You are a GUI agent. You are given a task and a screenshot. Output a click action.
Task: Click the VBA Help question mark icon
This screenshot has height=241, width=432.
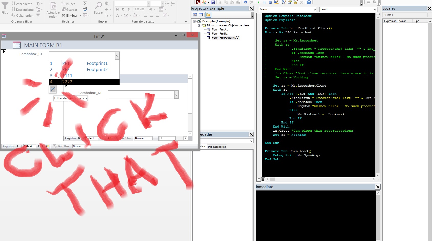pos(309,2)
